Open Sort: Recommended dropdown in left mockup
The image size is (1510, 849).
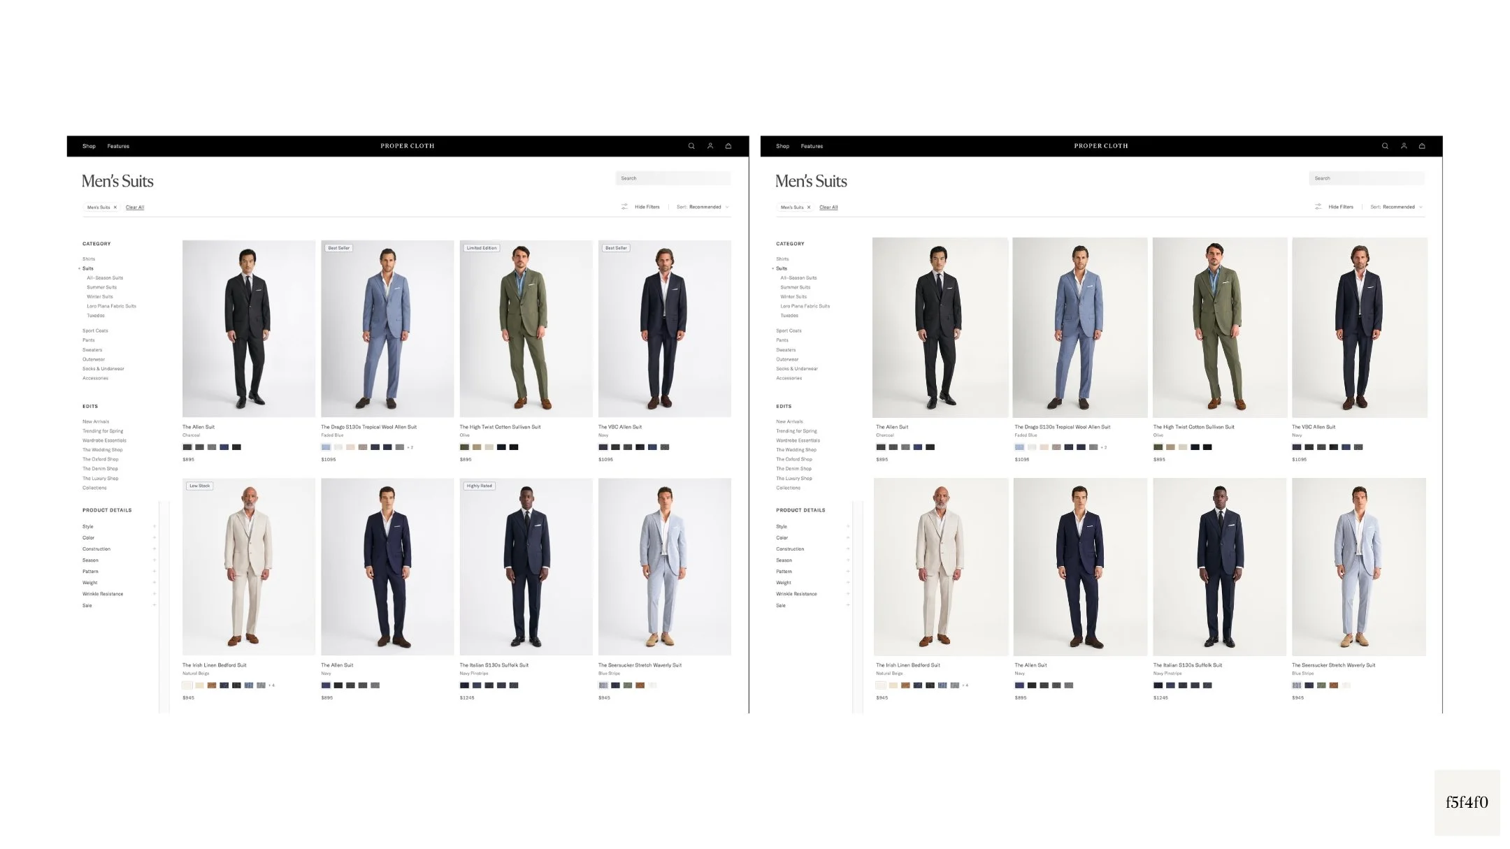coord(702,207)
